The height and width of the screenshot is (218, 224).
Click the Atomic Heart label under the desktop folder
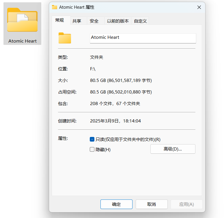23,41
